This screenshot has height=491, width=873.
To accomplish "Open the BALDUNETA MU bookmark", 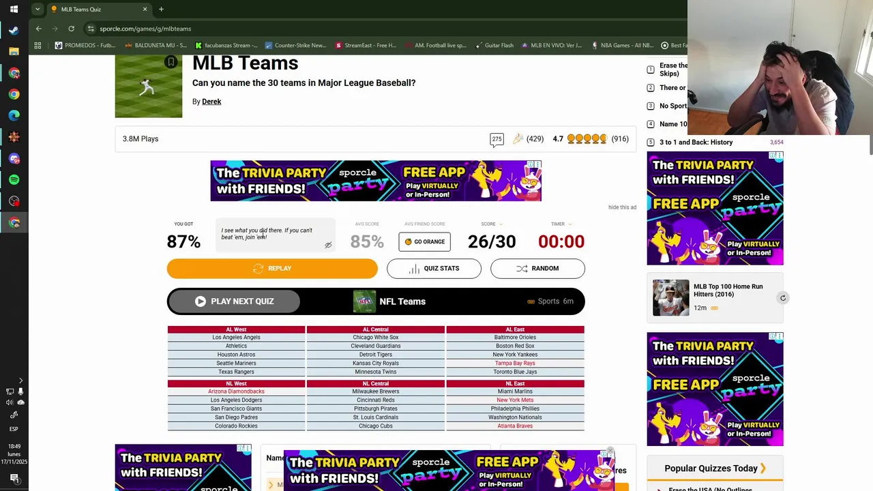I will pos(156,46).
